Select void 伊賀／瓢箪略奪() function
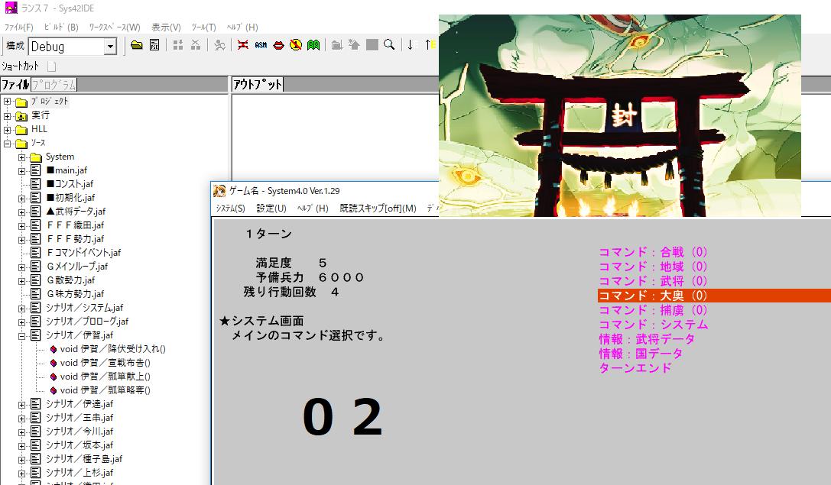 point(105,390)
